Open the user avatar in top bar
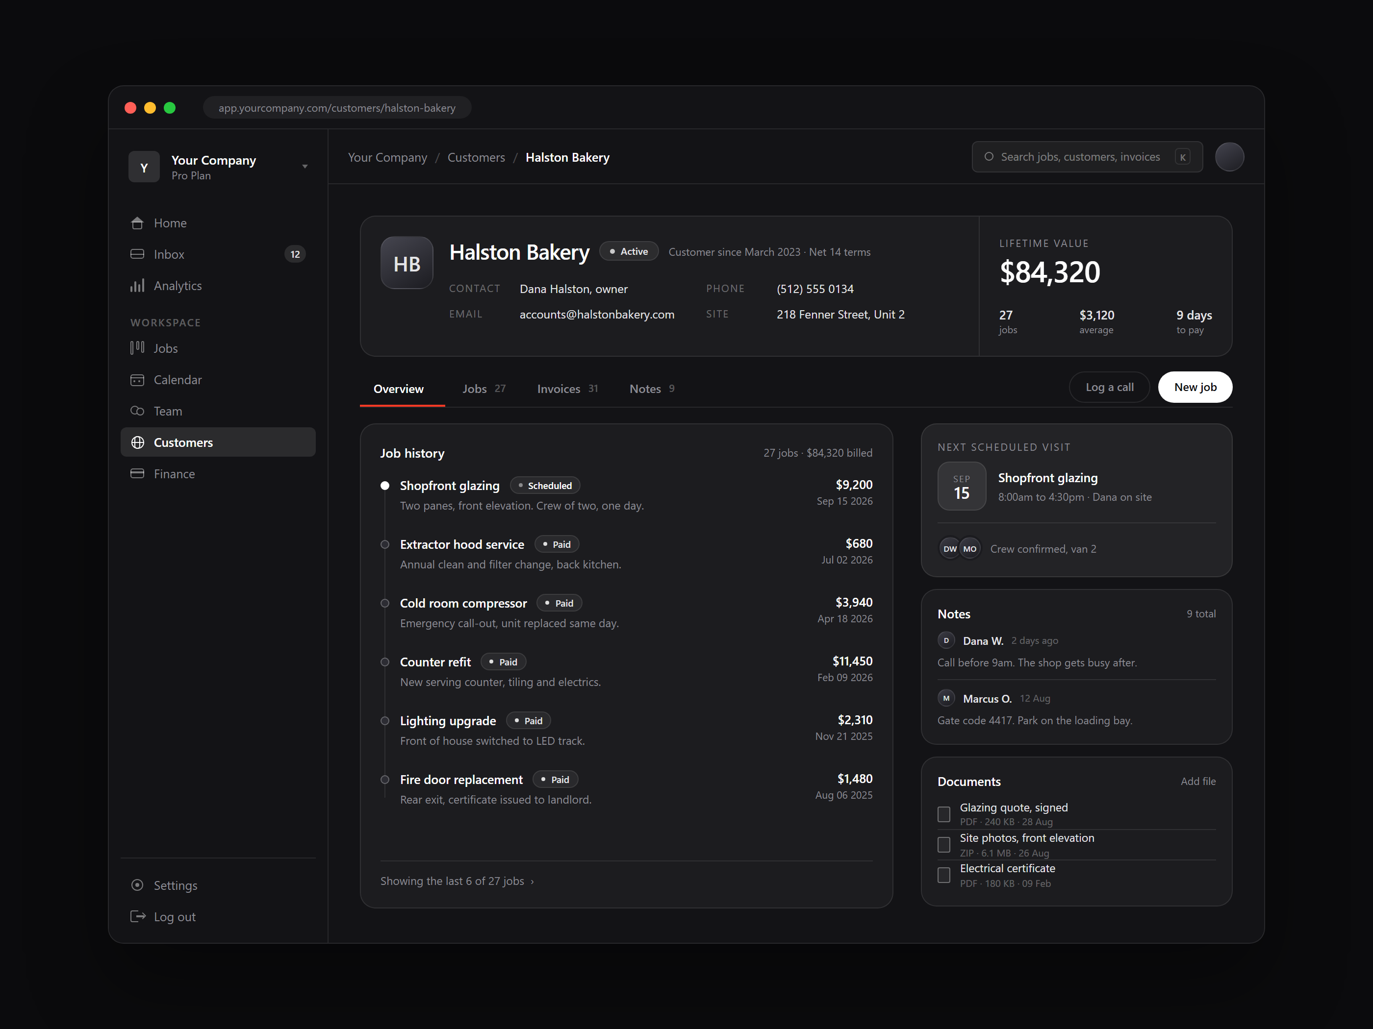 pyautogui.click(x=1229, y=157)
